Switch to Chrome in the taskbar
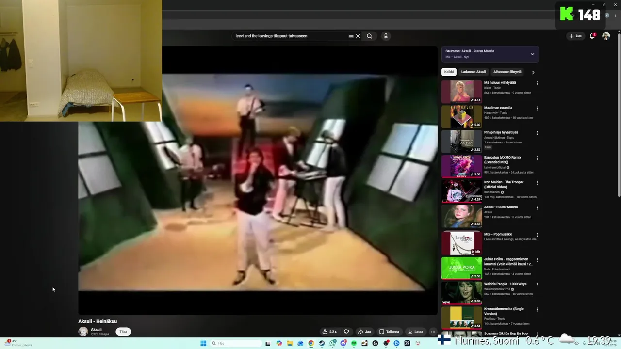621x349 pixels. 311,343
